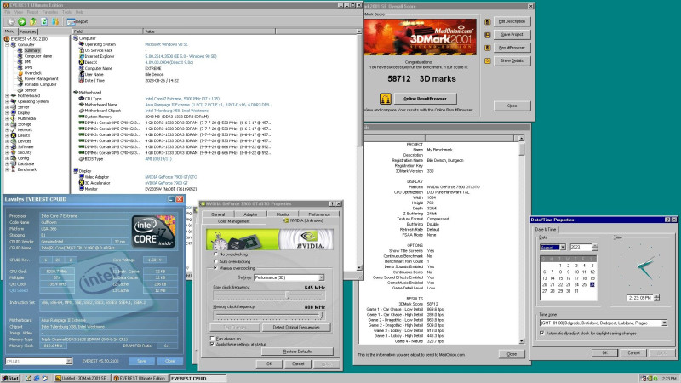Image resolution: width=681 pixels, height=383 pixels.
Task: Expand the Operating System tree node
Action: [7, 101]
